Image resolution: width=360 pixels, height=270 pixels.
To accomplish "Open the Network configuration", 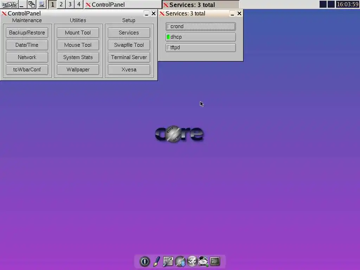I will pos(27,57).
